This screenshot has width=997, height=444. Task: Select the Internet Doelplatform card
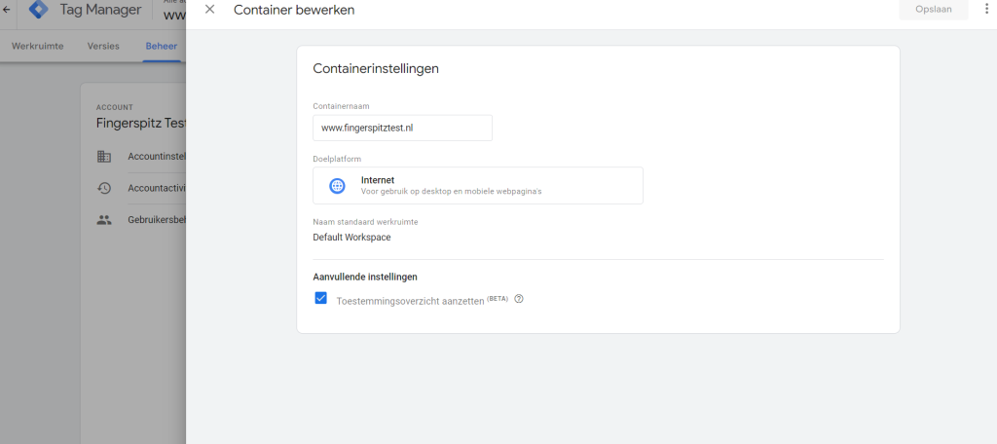tap(477, 186)
